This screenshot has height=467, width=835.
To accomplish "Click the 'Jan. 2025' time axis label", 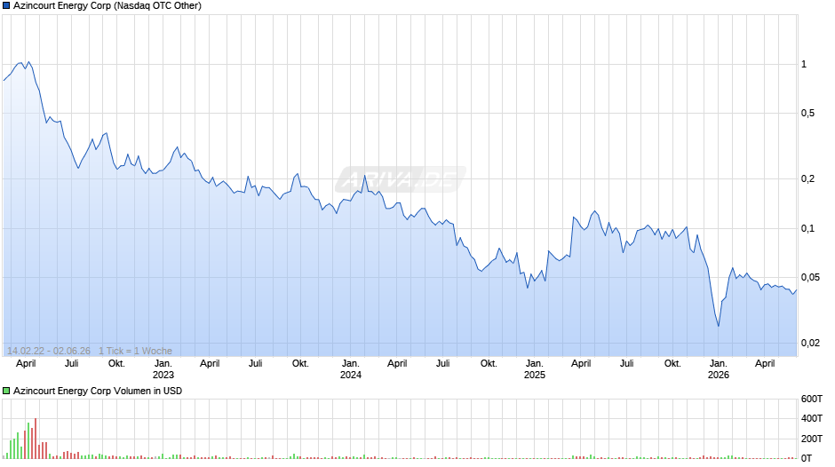I will pos(534,369).
